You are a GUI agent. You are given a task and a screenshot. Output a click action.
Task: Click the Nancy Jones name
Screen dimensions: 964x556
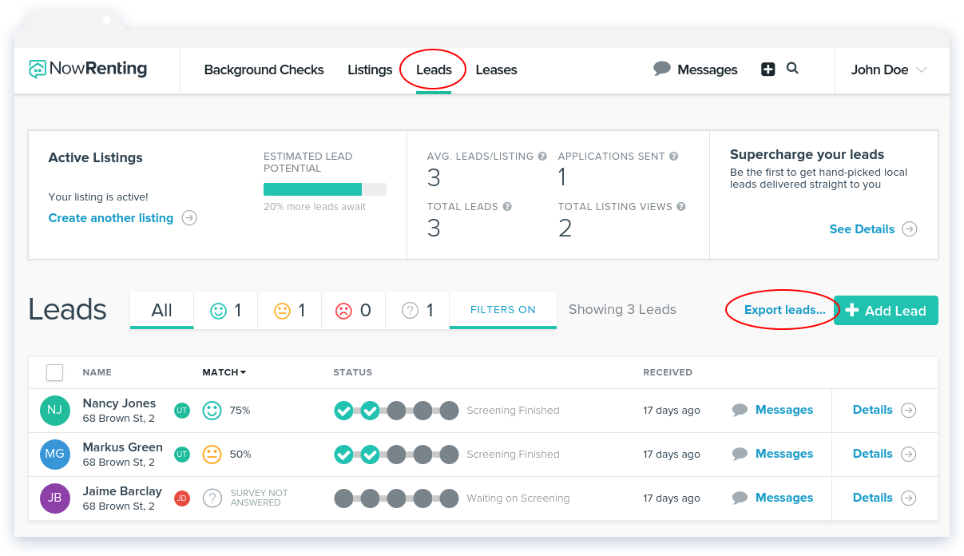click(x=120, y=403)
